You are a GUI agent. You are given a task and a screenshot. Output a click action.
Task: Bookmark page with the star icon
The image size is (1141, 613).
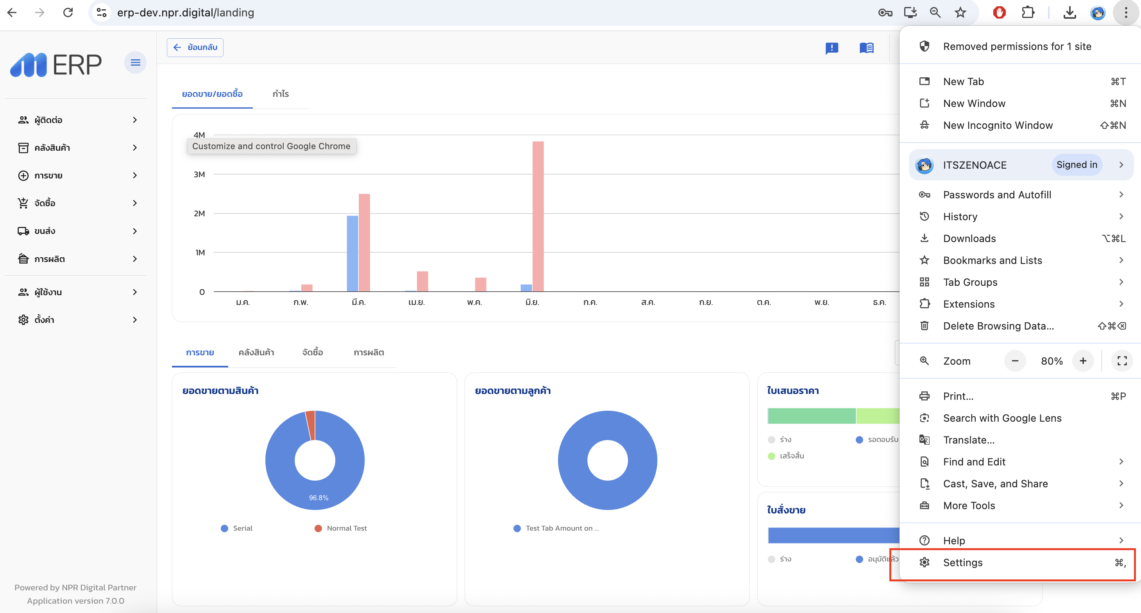click(960, 12)
